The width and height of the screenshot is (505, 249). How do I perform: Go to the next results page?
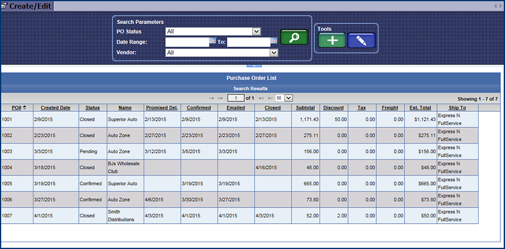[x=261, y=99]
